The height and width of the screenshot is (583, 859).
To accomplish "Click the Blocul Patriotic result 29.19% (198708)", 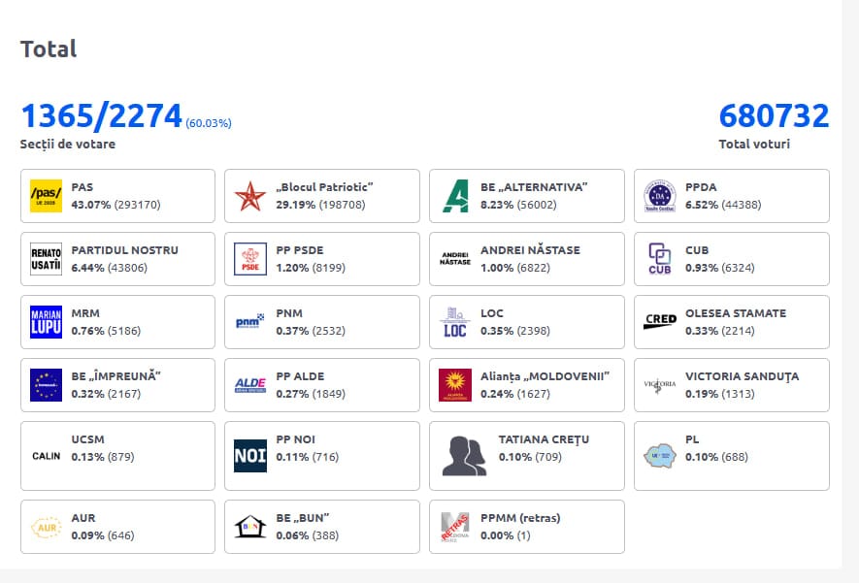I will (320, 205).
